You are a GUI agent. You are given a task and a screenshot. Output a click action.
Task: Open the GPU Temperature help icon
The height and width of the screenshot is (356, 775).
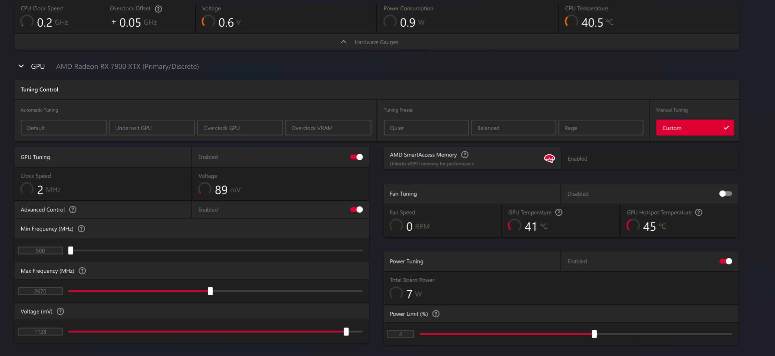pos(559,213)
